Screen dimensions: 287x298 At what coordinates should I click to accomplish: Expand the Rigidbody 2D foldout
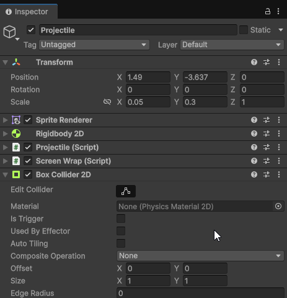click(5, 133)
